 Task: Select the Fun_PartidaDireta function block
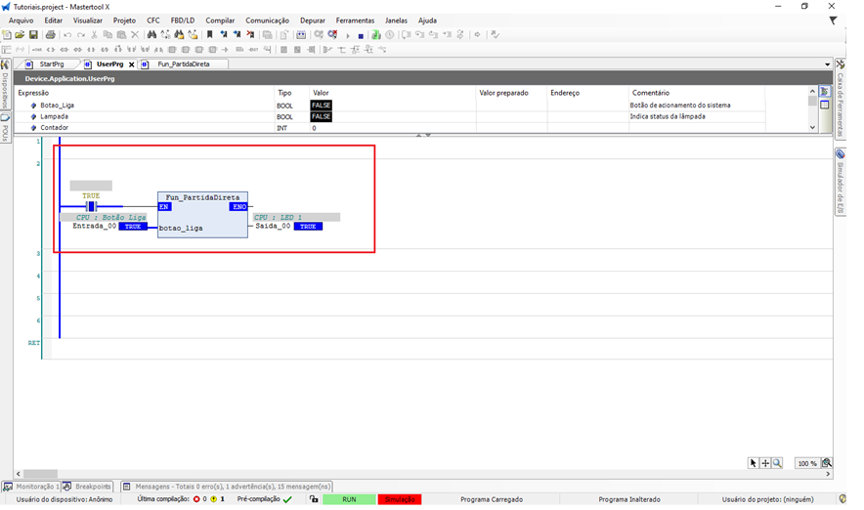click(202, 215)
